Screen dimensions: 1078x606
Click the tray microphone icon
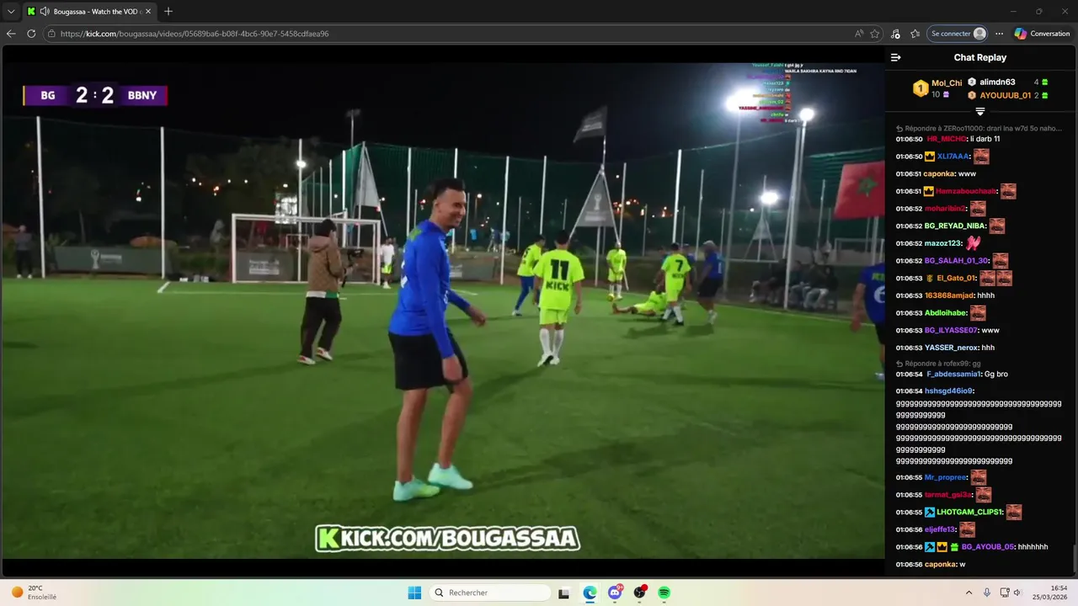(x=987, y=593)
